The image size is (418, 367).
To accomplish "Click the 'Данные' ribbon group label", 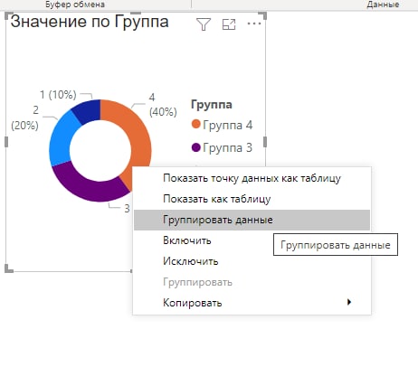I will pyautogui.click(x=383, y=5).
